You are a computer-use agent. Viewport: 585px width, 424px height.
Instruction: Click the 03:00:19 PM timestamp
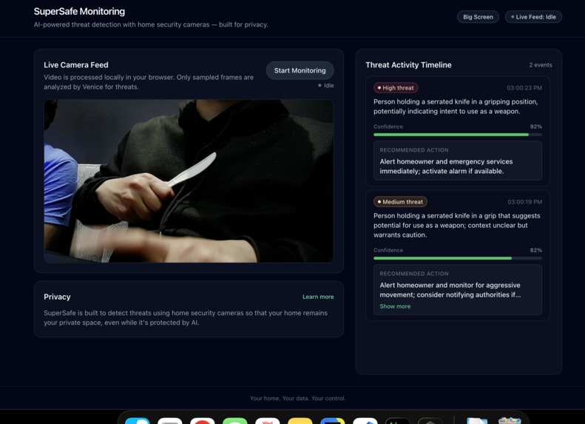coord(524,202)
